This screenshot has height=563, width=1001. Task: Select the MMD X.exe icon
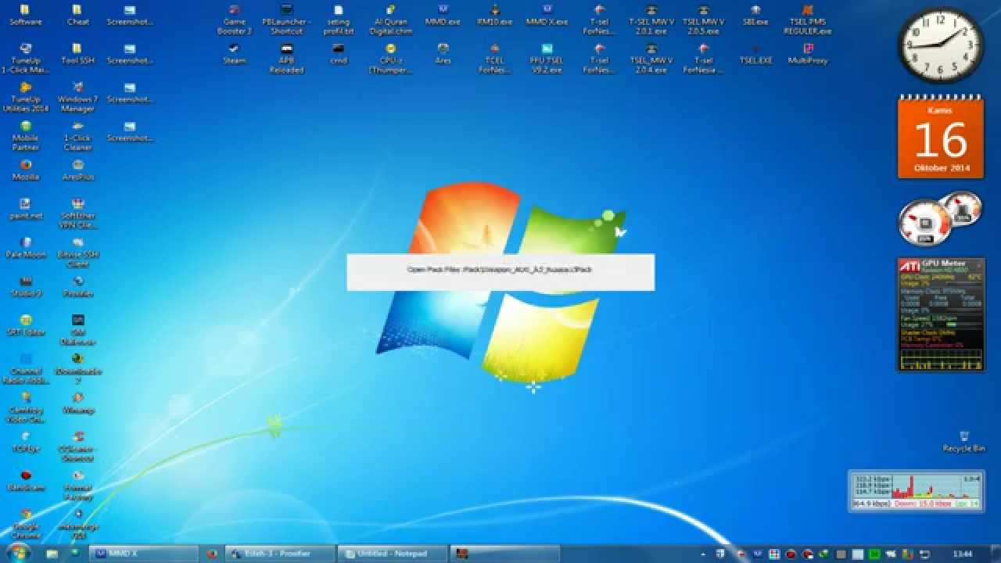tap(547, 15)
